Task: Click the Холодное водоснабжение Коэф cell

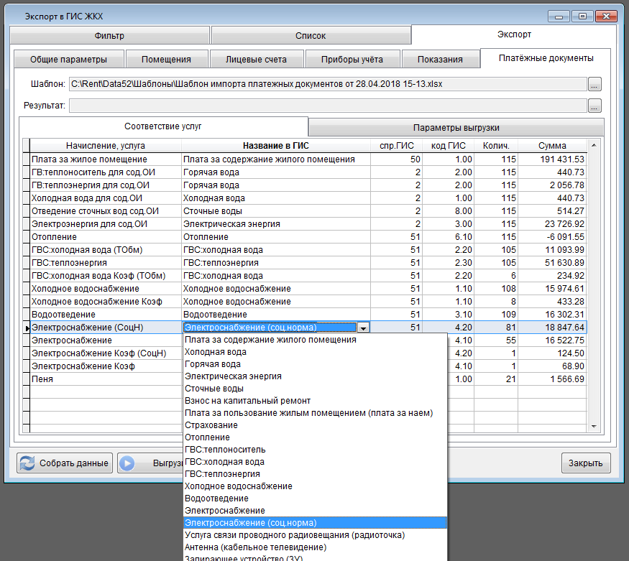Action: 106,302
